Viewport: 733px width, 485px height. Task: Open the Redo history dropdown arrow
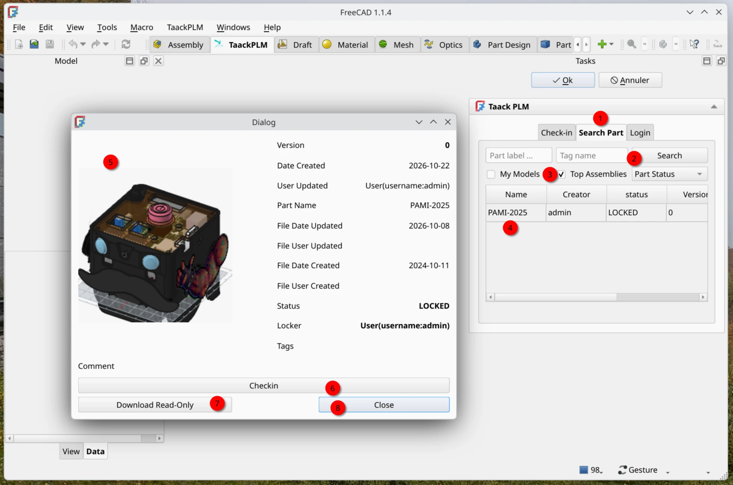coord(106,44)
